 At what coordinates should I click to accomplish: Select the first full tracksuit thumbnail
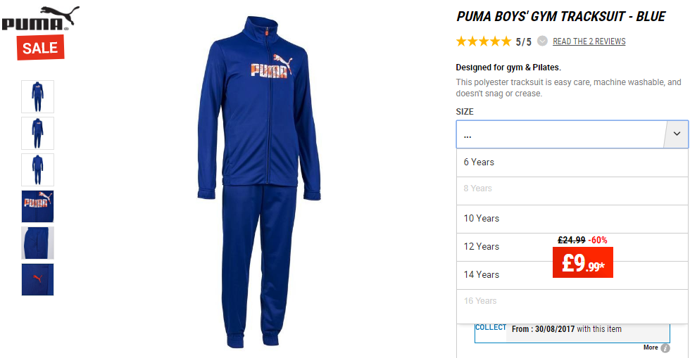point(38,96)
